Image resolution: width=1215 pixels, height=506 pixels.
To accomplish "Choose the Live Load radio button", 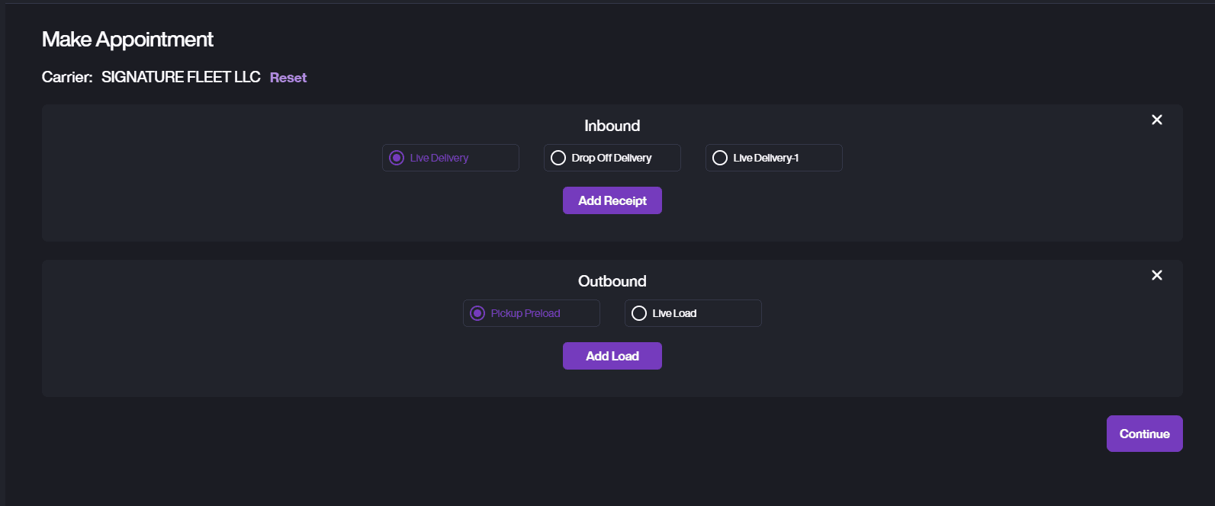I will tap(639, 313).
